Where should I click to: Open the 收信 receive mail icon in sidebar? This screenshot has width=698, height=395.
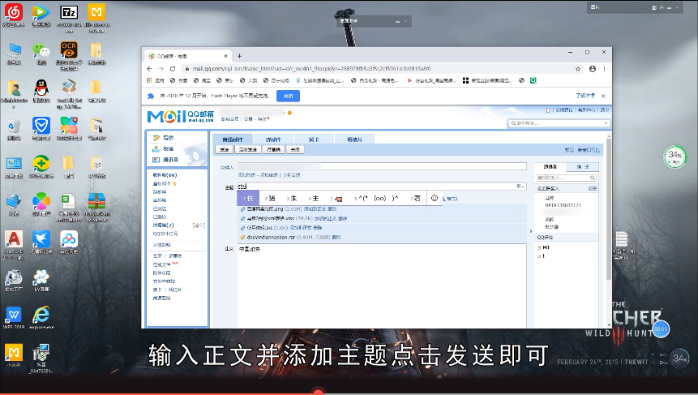click(x=156, y=148)
